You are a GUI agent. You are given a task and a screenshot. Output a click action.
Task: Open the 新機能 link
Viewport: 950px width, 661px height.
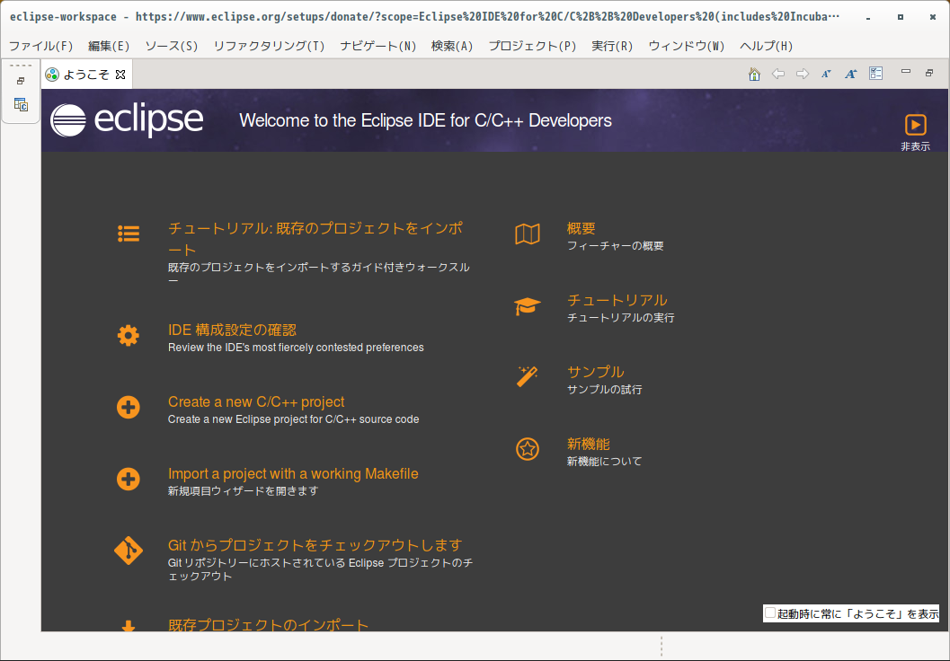[x=589, y=444]
